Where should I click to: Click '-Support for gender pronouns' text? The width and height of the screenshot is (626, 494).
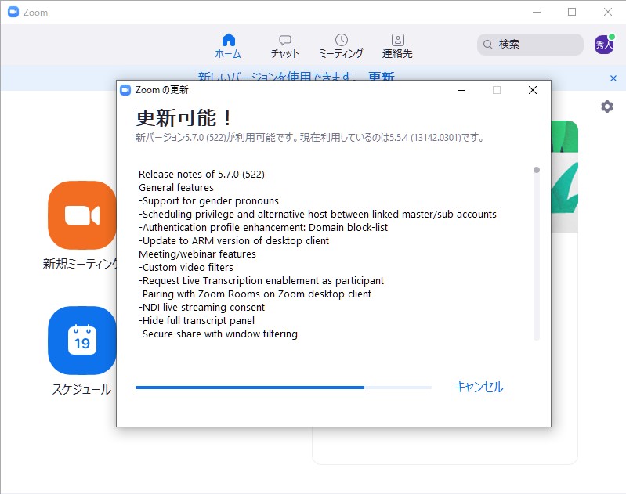coord(209,200)
